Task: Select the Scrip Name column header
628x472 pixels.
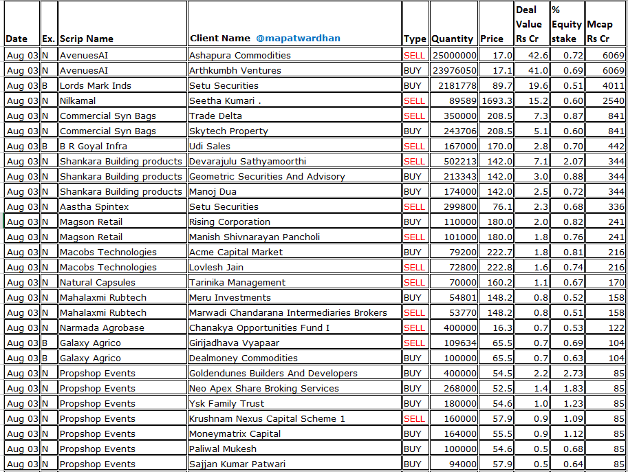Action: 86,39
